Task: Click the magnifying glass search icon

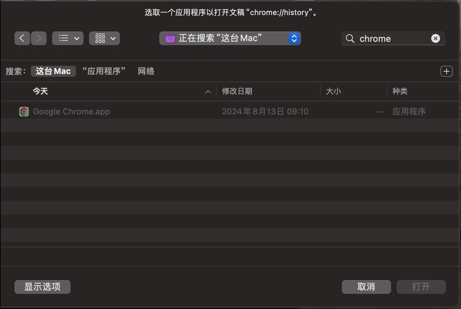Action: (350, 38)
